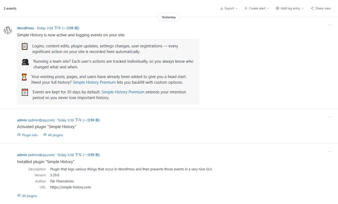Click the team silhouettes emoji icon
338x204 pixels.
(x=25, y=62)
